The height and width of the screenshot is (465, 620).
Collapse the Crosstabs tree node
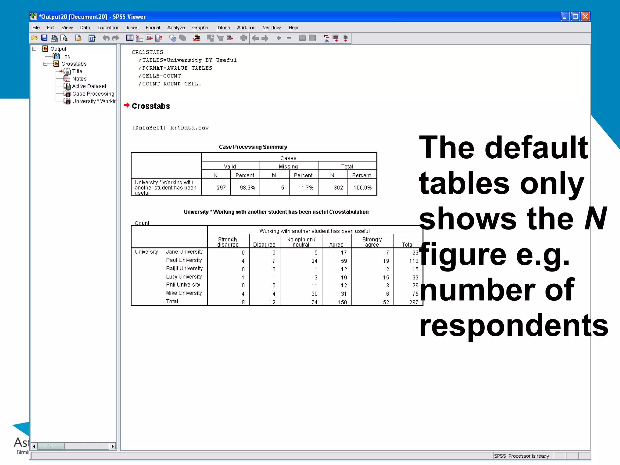(45, 64)
